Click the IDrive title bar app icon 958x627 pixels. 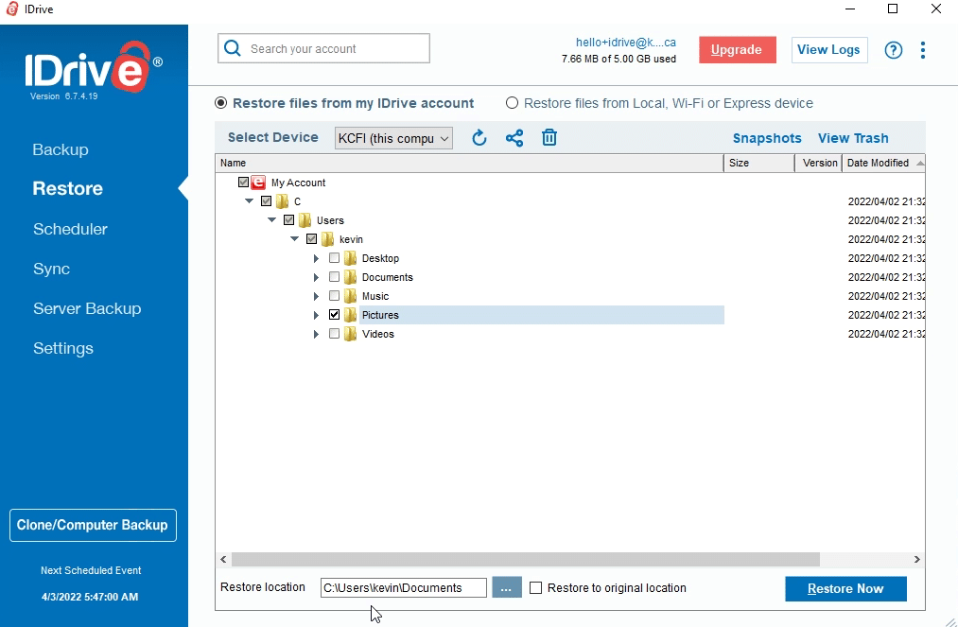click(x=11, y=9)
